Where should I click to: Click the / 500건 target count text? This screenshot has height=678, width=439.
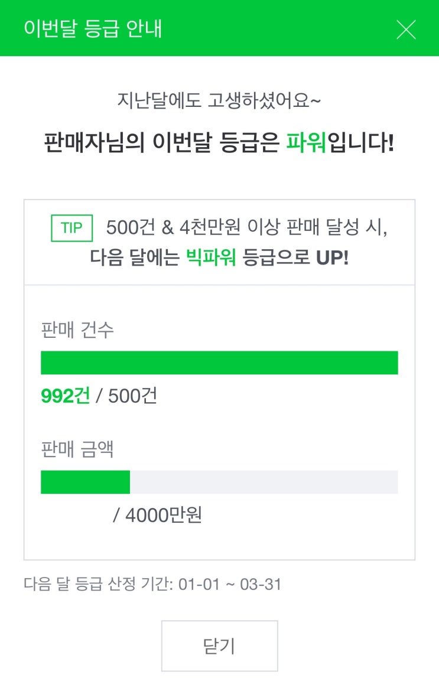pos(126,396)
